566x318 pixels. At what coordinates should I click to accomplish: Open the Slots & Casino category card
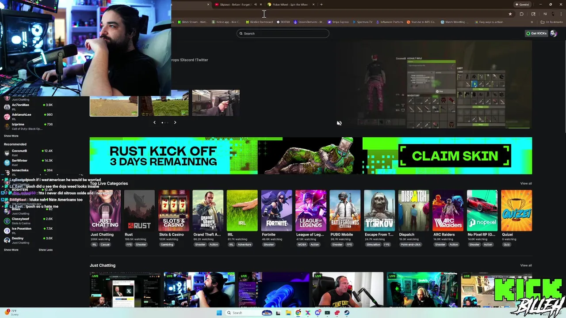174,211
